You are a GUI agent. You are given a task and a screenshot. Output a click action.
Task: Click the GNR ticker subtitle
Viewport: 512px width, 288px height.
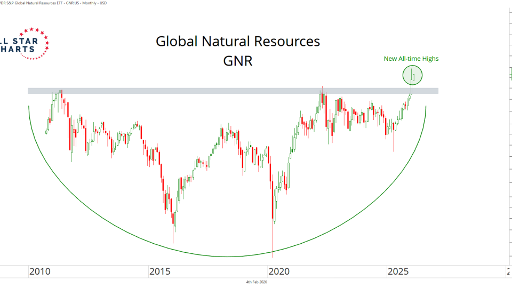(x=237, y=61)
